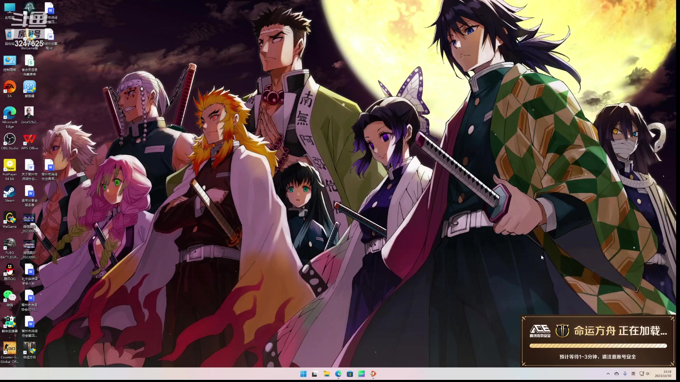Open the 省会员信息完善表格 spreadsheet file
680x382 pixels.
(x=29, y=65)
